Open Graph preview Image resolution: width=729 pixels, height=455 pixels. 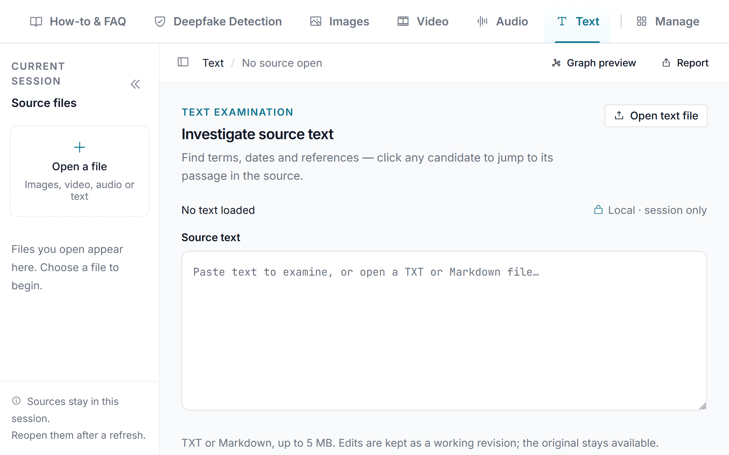click(x=594, y=63)
